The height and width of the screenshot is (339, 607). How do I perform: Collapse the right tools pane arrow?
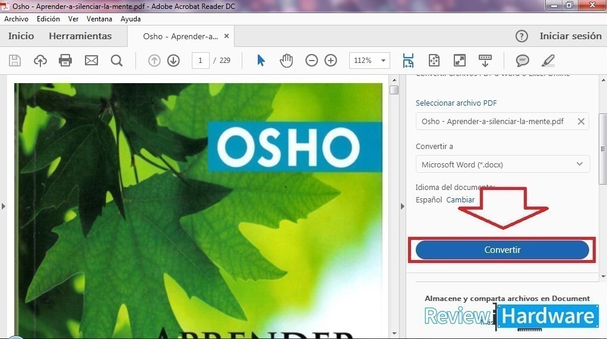point(402,206)
